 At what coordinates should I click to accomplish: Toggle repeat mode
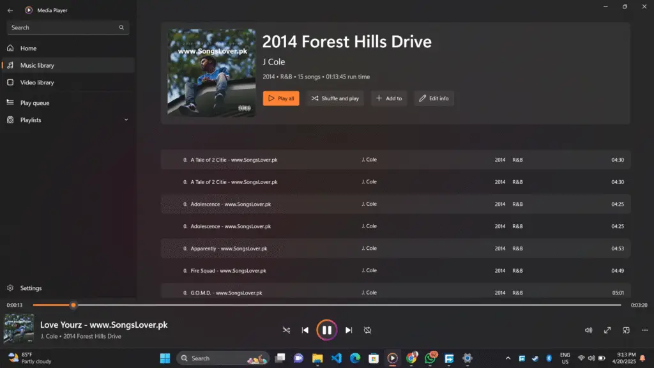tap(367, 330)
